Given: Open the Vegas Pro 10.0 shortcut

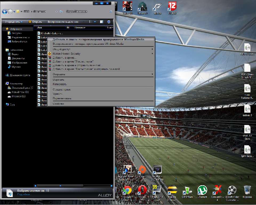Looking at the screenshot, I should coord(157,170).
